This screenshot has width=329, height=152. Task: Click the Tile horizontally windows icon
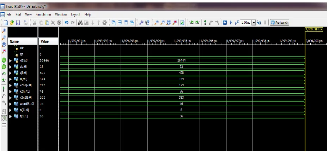120,23
